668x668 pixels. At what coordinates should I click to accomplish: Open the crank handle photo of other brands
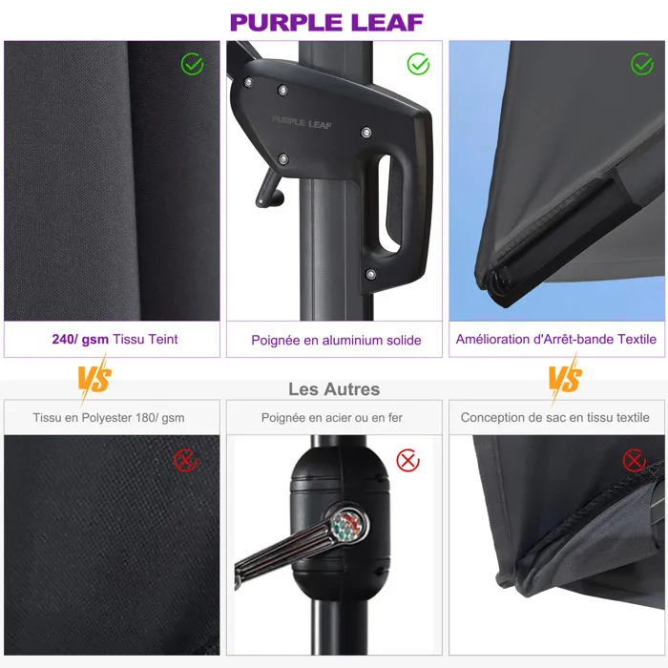[x=334, y=545]
